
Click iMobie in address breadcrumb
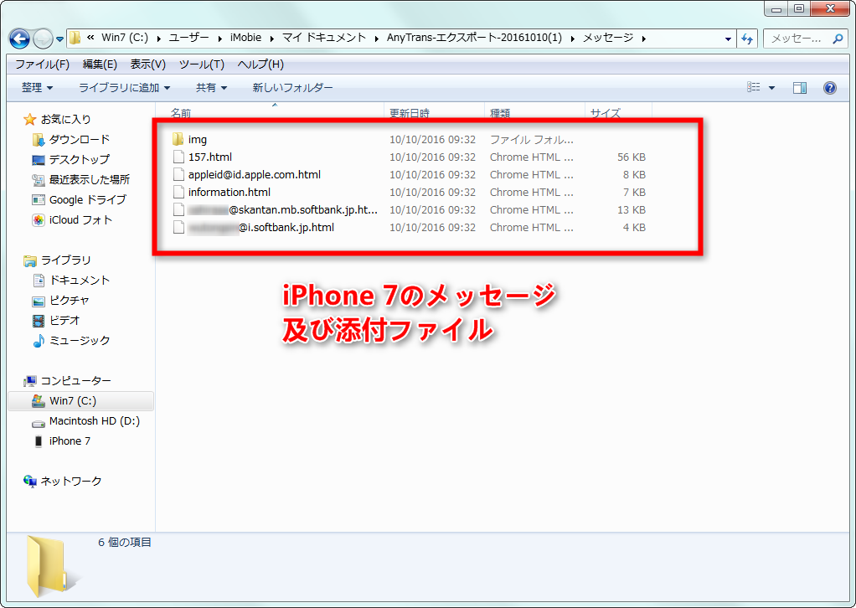245,38
